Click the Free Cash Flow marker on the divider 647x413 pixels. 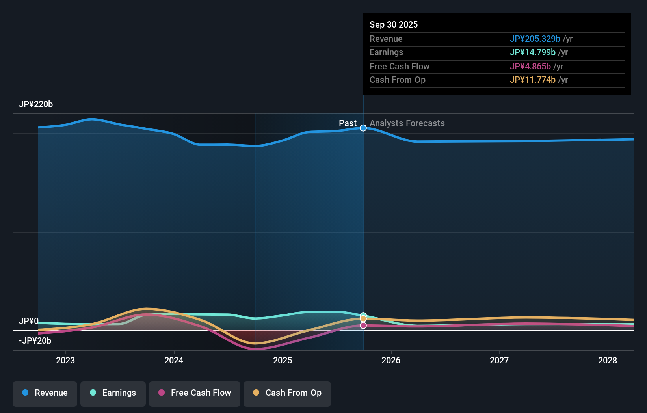(363, 325)
